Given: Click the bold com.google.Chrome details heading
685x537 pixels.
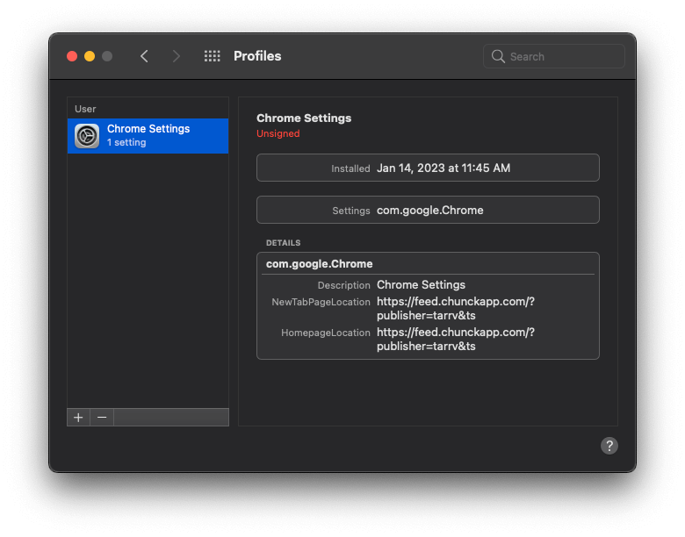Looking at the screenshot, I should (320, 264).
